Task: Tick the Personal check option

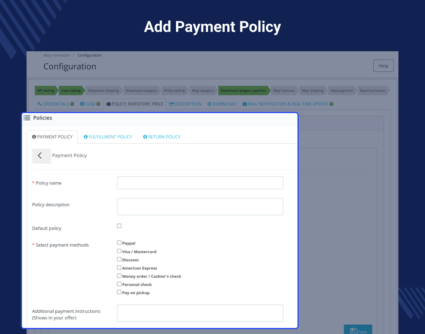Action: [119, 284]
